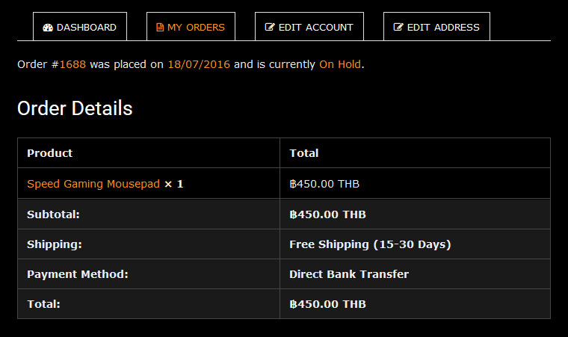The width and height of the screenshot is (568, 337).
Task: Open the Dashboard tab label
Action: click(x=87, y=28)
